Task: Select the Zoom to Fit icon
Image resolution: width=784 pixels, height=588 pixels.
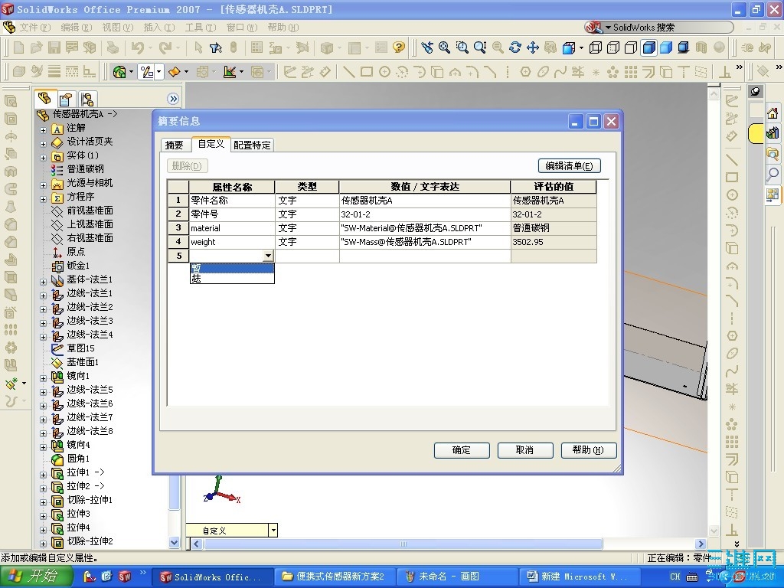Action: coord(445,47)
